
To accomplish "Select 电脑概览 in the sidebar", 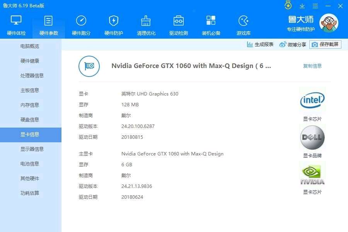I will (x=31, y=46).
